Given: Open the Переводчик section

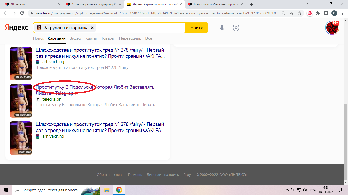Looking at the screenshot, I should tap(130, 38).
